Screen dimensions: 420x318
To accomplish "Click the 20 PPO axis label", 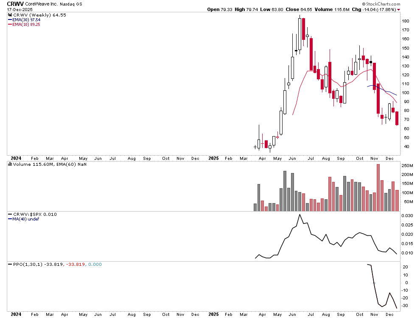I will [406, 267].
